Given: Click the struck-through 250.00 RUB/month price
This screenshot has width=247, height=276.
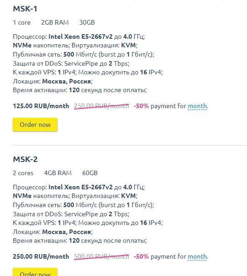Looking at the screenshot, I should tap(101, 106).
